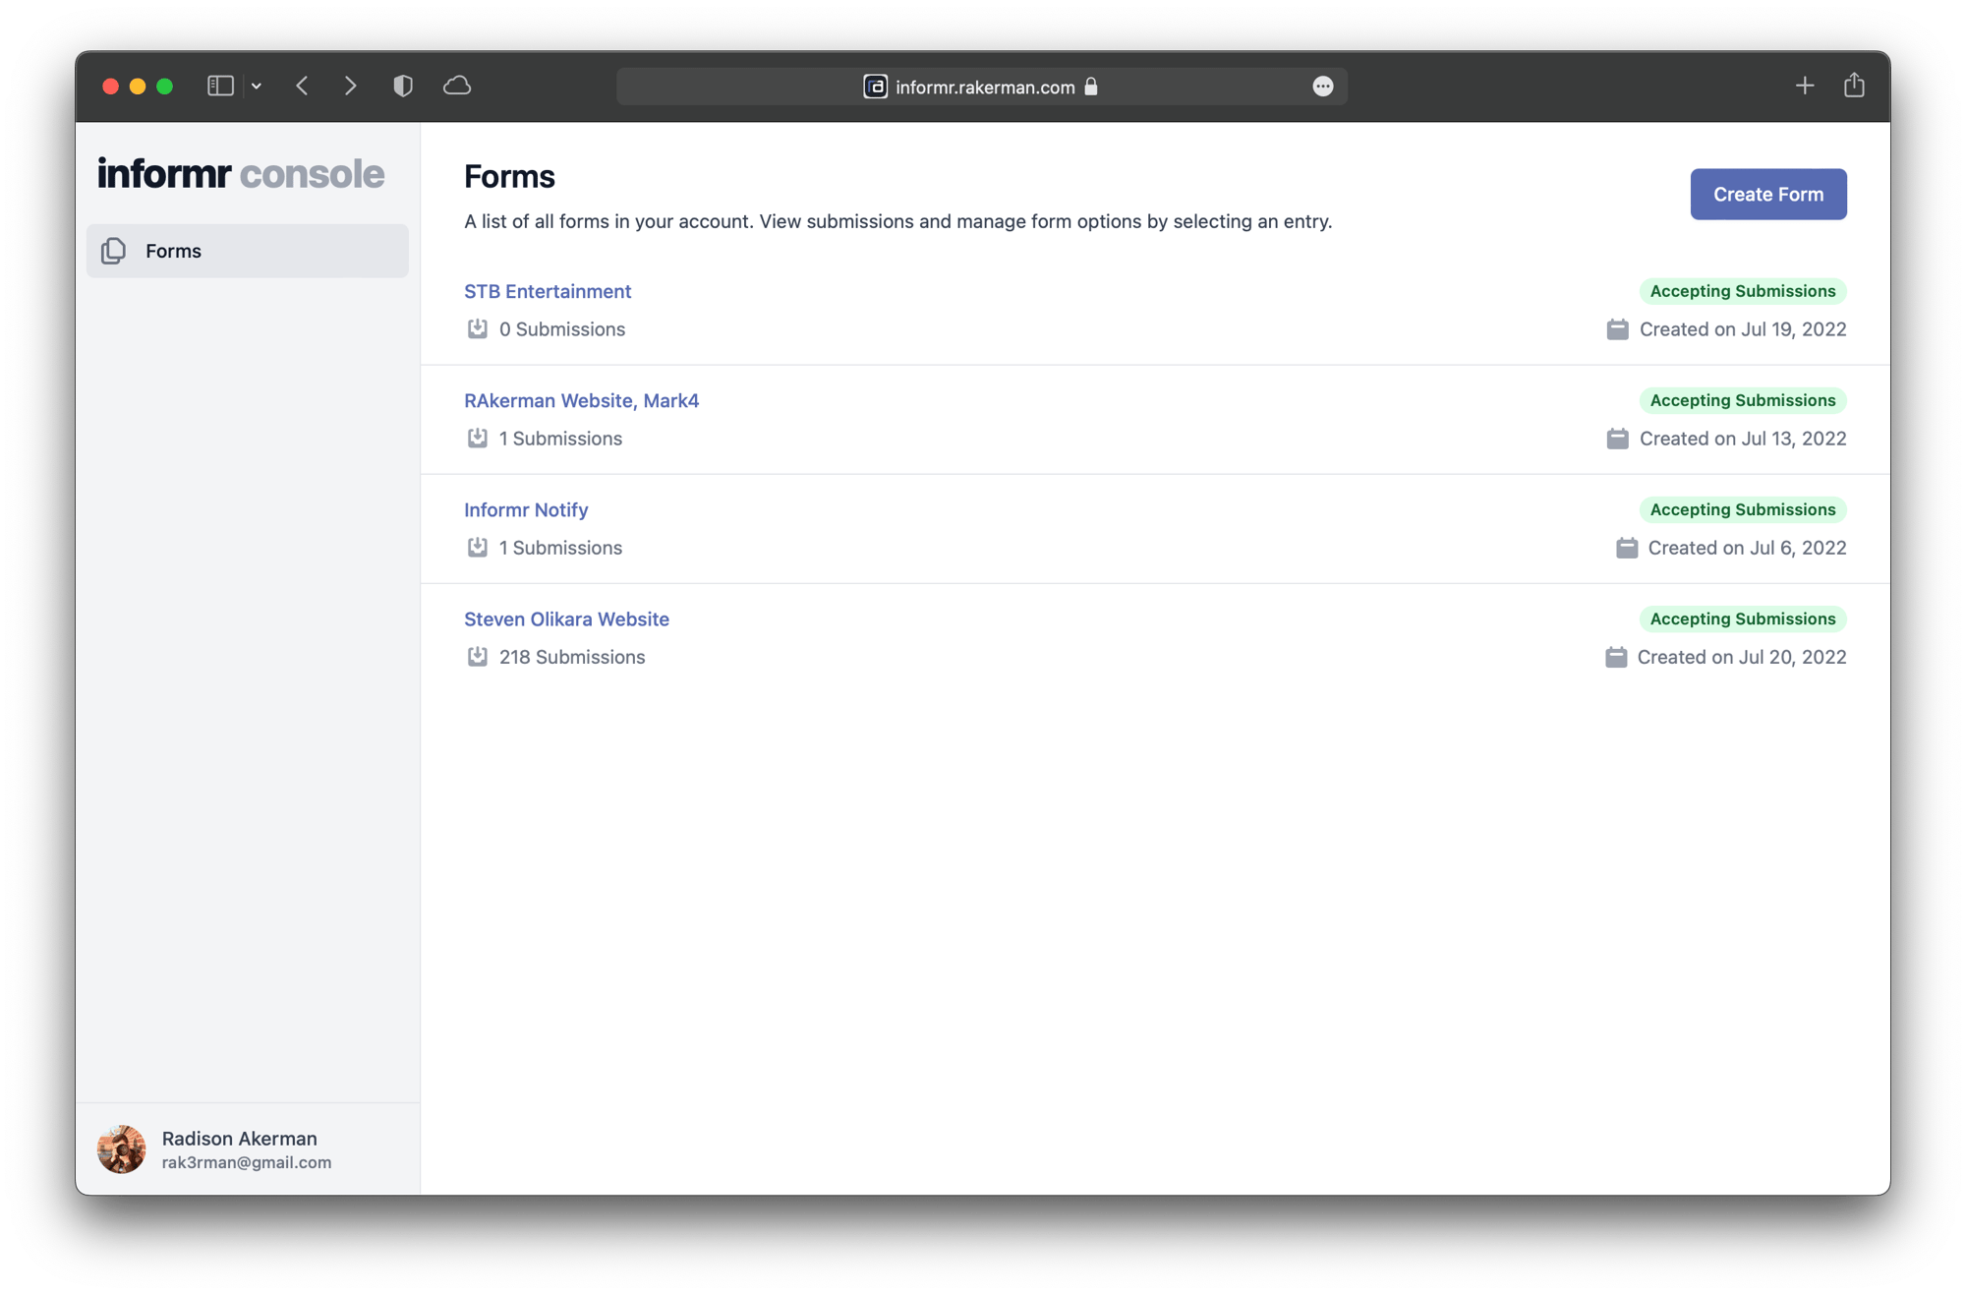Screen dimensions: 1966x1295
Task: Click the Safari sidebar toggle icon
Action: click(x=220, y=87)
